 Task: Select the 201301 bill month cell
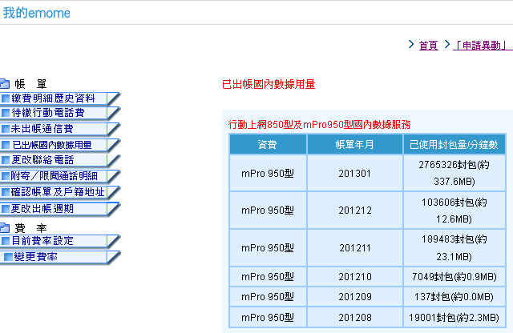[354, 173]
